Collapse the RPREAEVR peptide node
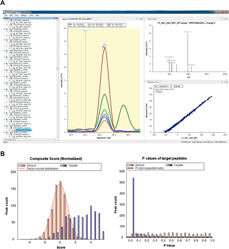Screen dimensions: 229x249 pyautogui.click(x=7, y=42)
